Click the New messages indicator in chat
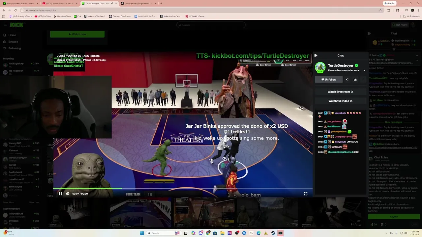This screenshot has height=237, width=422. [394, 122]
